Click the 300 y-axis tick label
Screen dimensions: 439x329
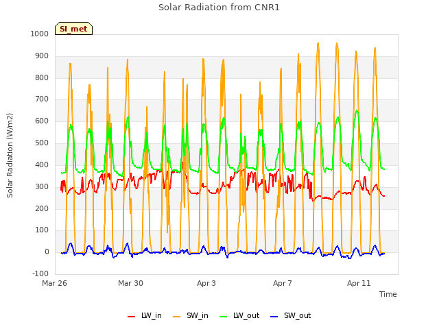pyautogui.click(x=42, y=186)
